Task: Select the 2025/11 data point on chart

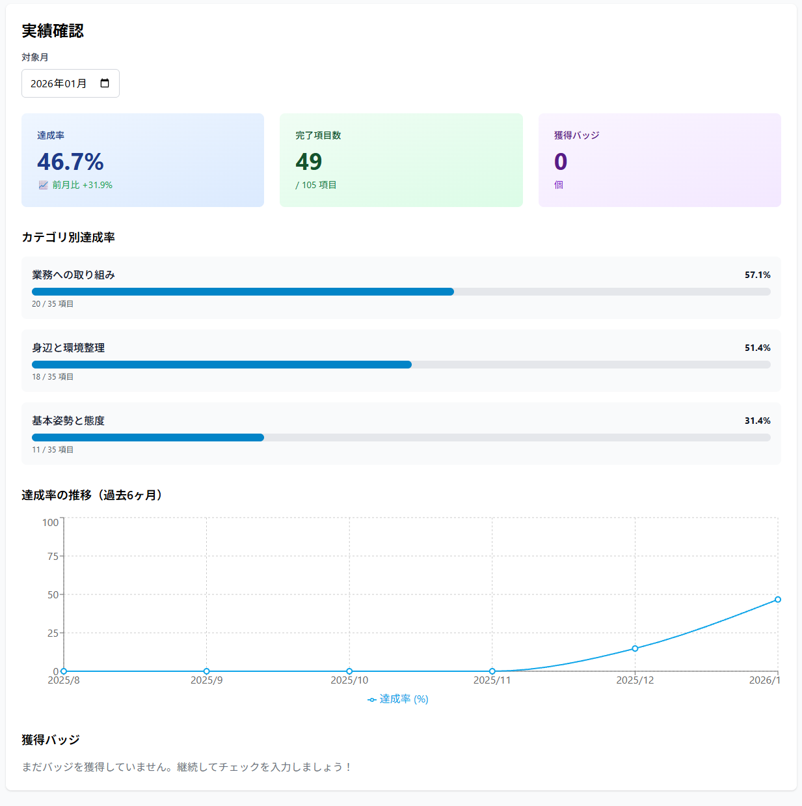Action: coord(492,671)
